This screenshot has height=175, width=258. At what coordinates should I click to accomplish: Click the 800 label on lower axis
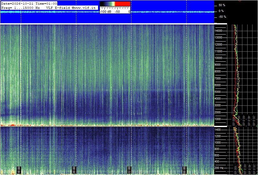217,149
